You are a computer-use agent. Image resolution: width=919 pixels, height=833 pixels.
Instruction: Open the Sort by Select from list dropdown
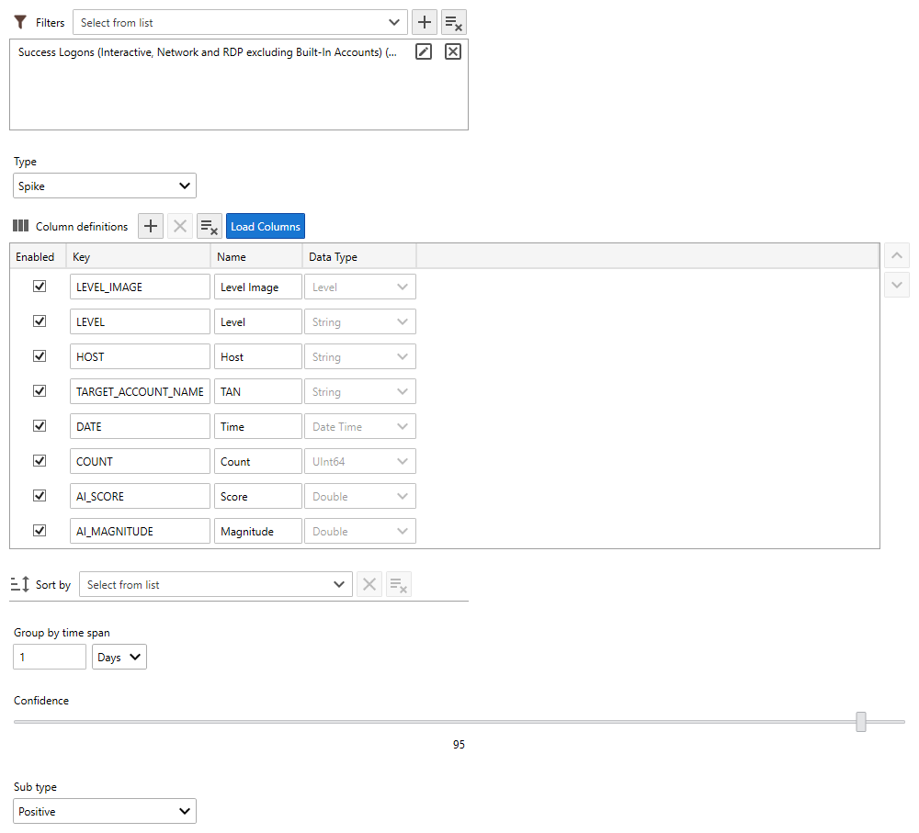click(x=215, y=584)
